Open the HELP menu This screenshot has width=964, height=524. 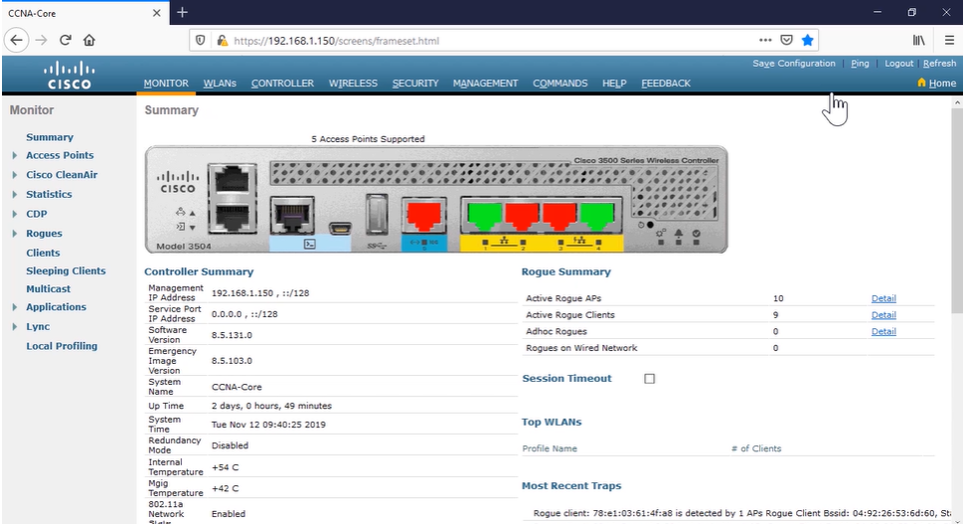pyautogui.click(x=614, y=84)
